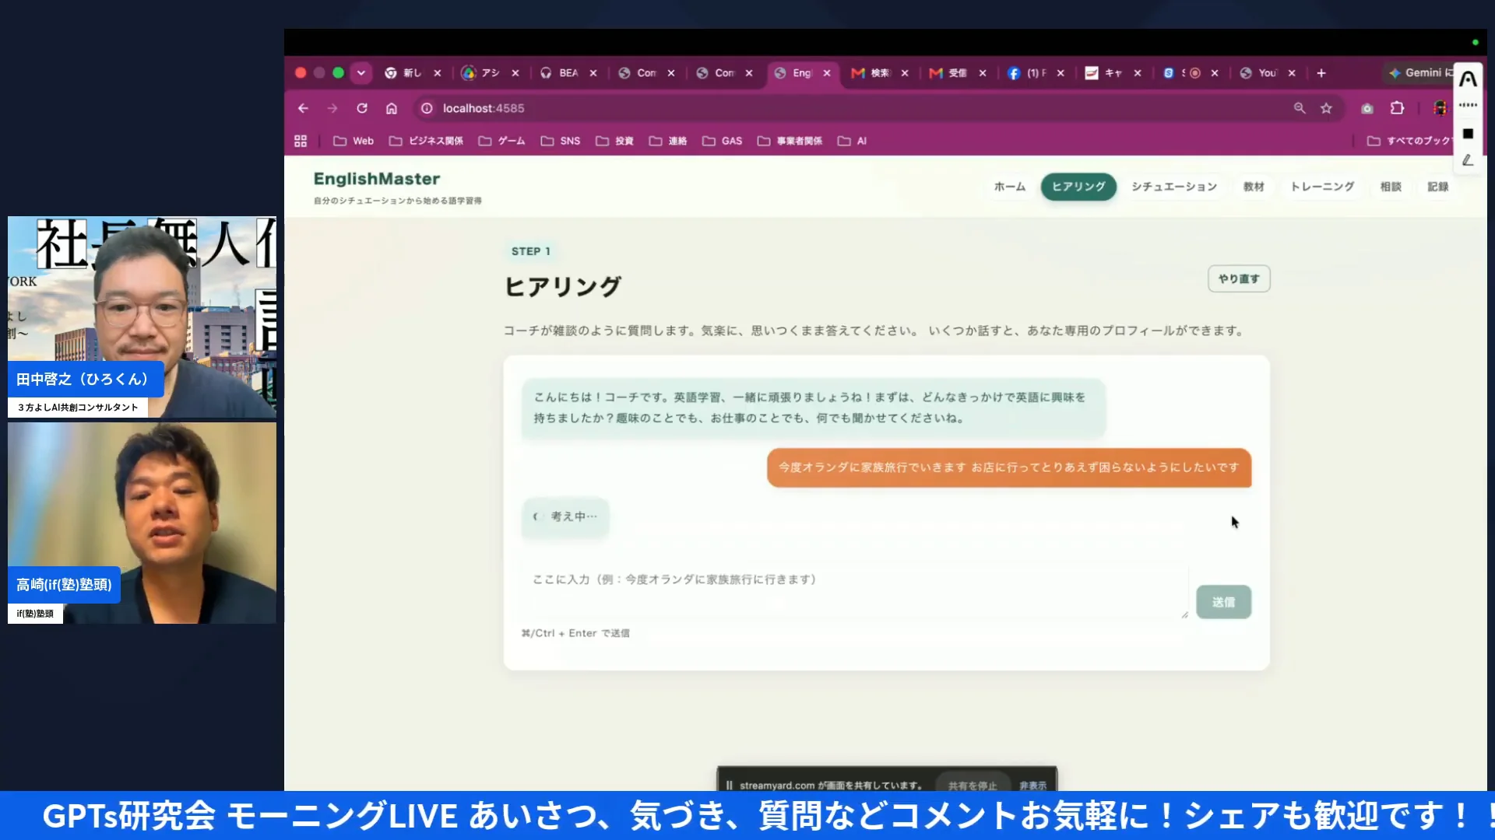Open the Gemini side panel button
Viewport: 1495px width, 840px height.
(x=1420, y=73)
